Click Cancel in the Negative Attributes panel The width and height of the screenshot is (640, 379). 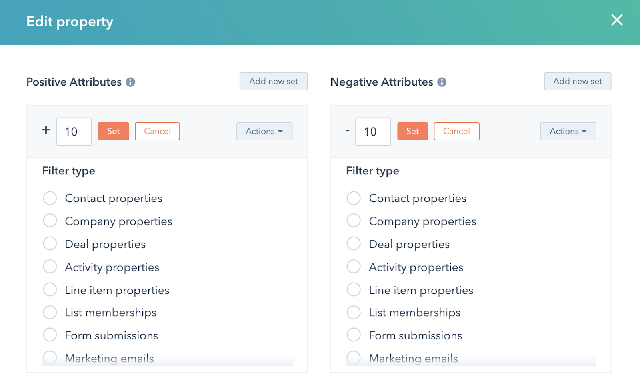(456, 131)
